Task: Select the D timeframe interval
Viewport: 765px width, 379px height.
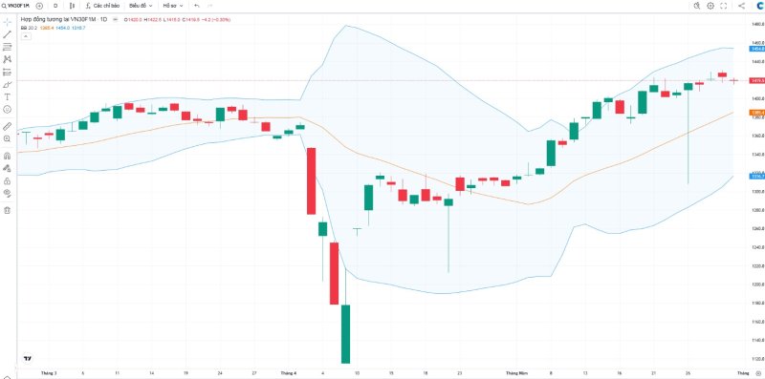Action: point(55,6)
